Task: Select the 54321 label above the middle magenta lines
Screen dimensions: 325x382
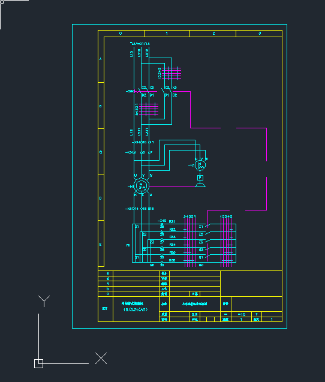Action: point(189,216)
